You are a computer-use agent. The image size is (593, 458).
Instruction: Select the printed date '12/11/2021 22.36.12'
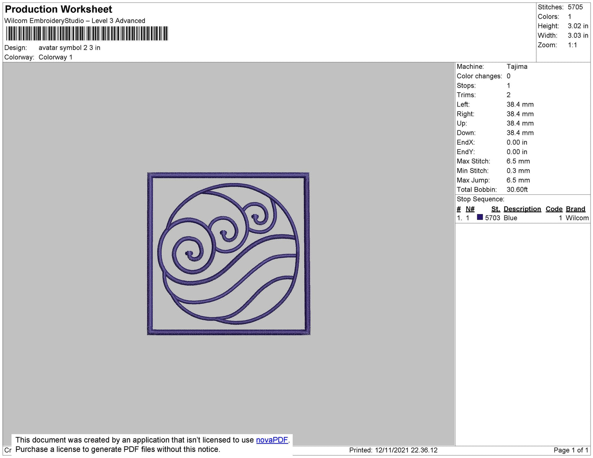pyautogui.click(x=406, y=450)
